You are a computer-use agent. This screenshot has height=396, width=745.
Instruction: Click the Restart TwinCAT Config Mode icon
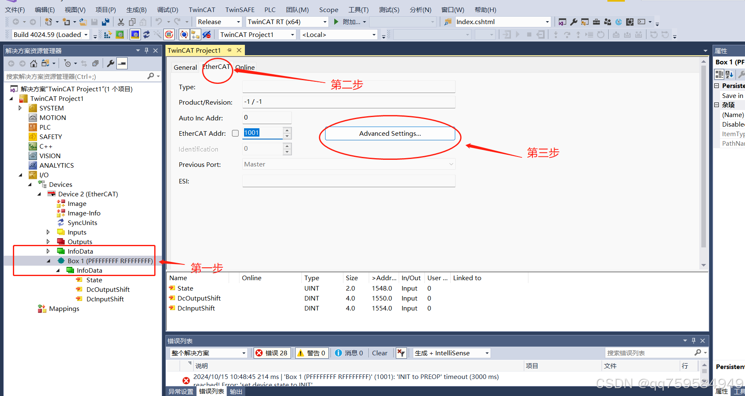click(135, 35)
